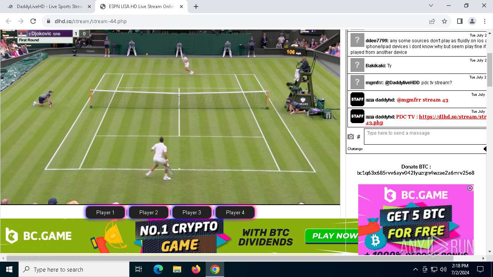Focus the chat message input box
Image resolution: width=493 pixels, height=277 pixels.
pyautogui.click(x=425, y=136)
